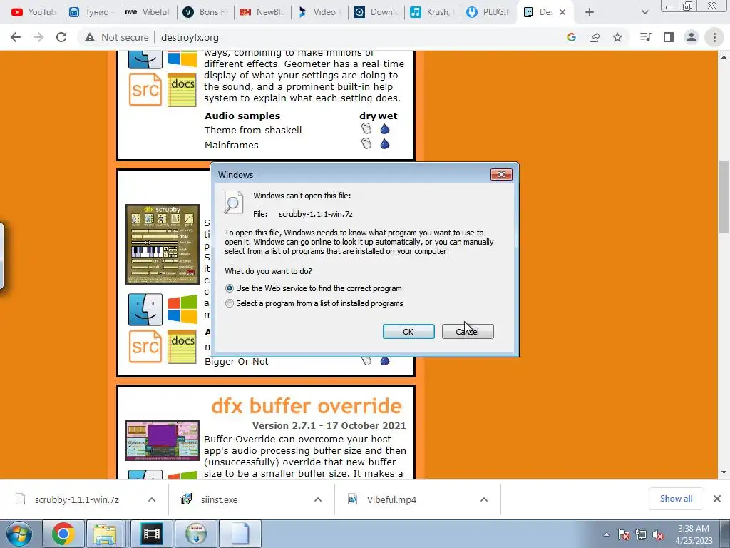Open the Scrubby docs icon
Screen dimensions: 730x548
point(182,346)
